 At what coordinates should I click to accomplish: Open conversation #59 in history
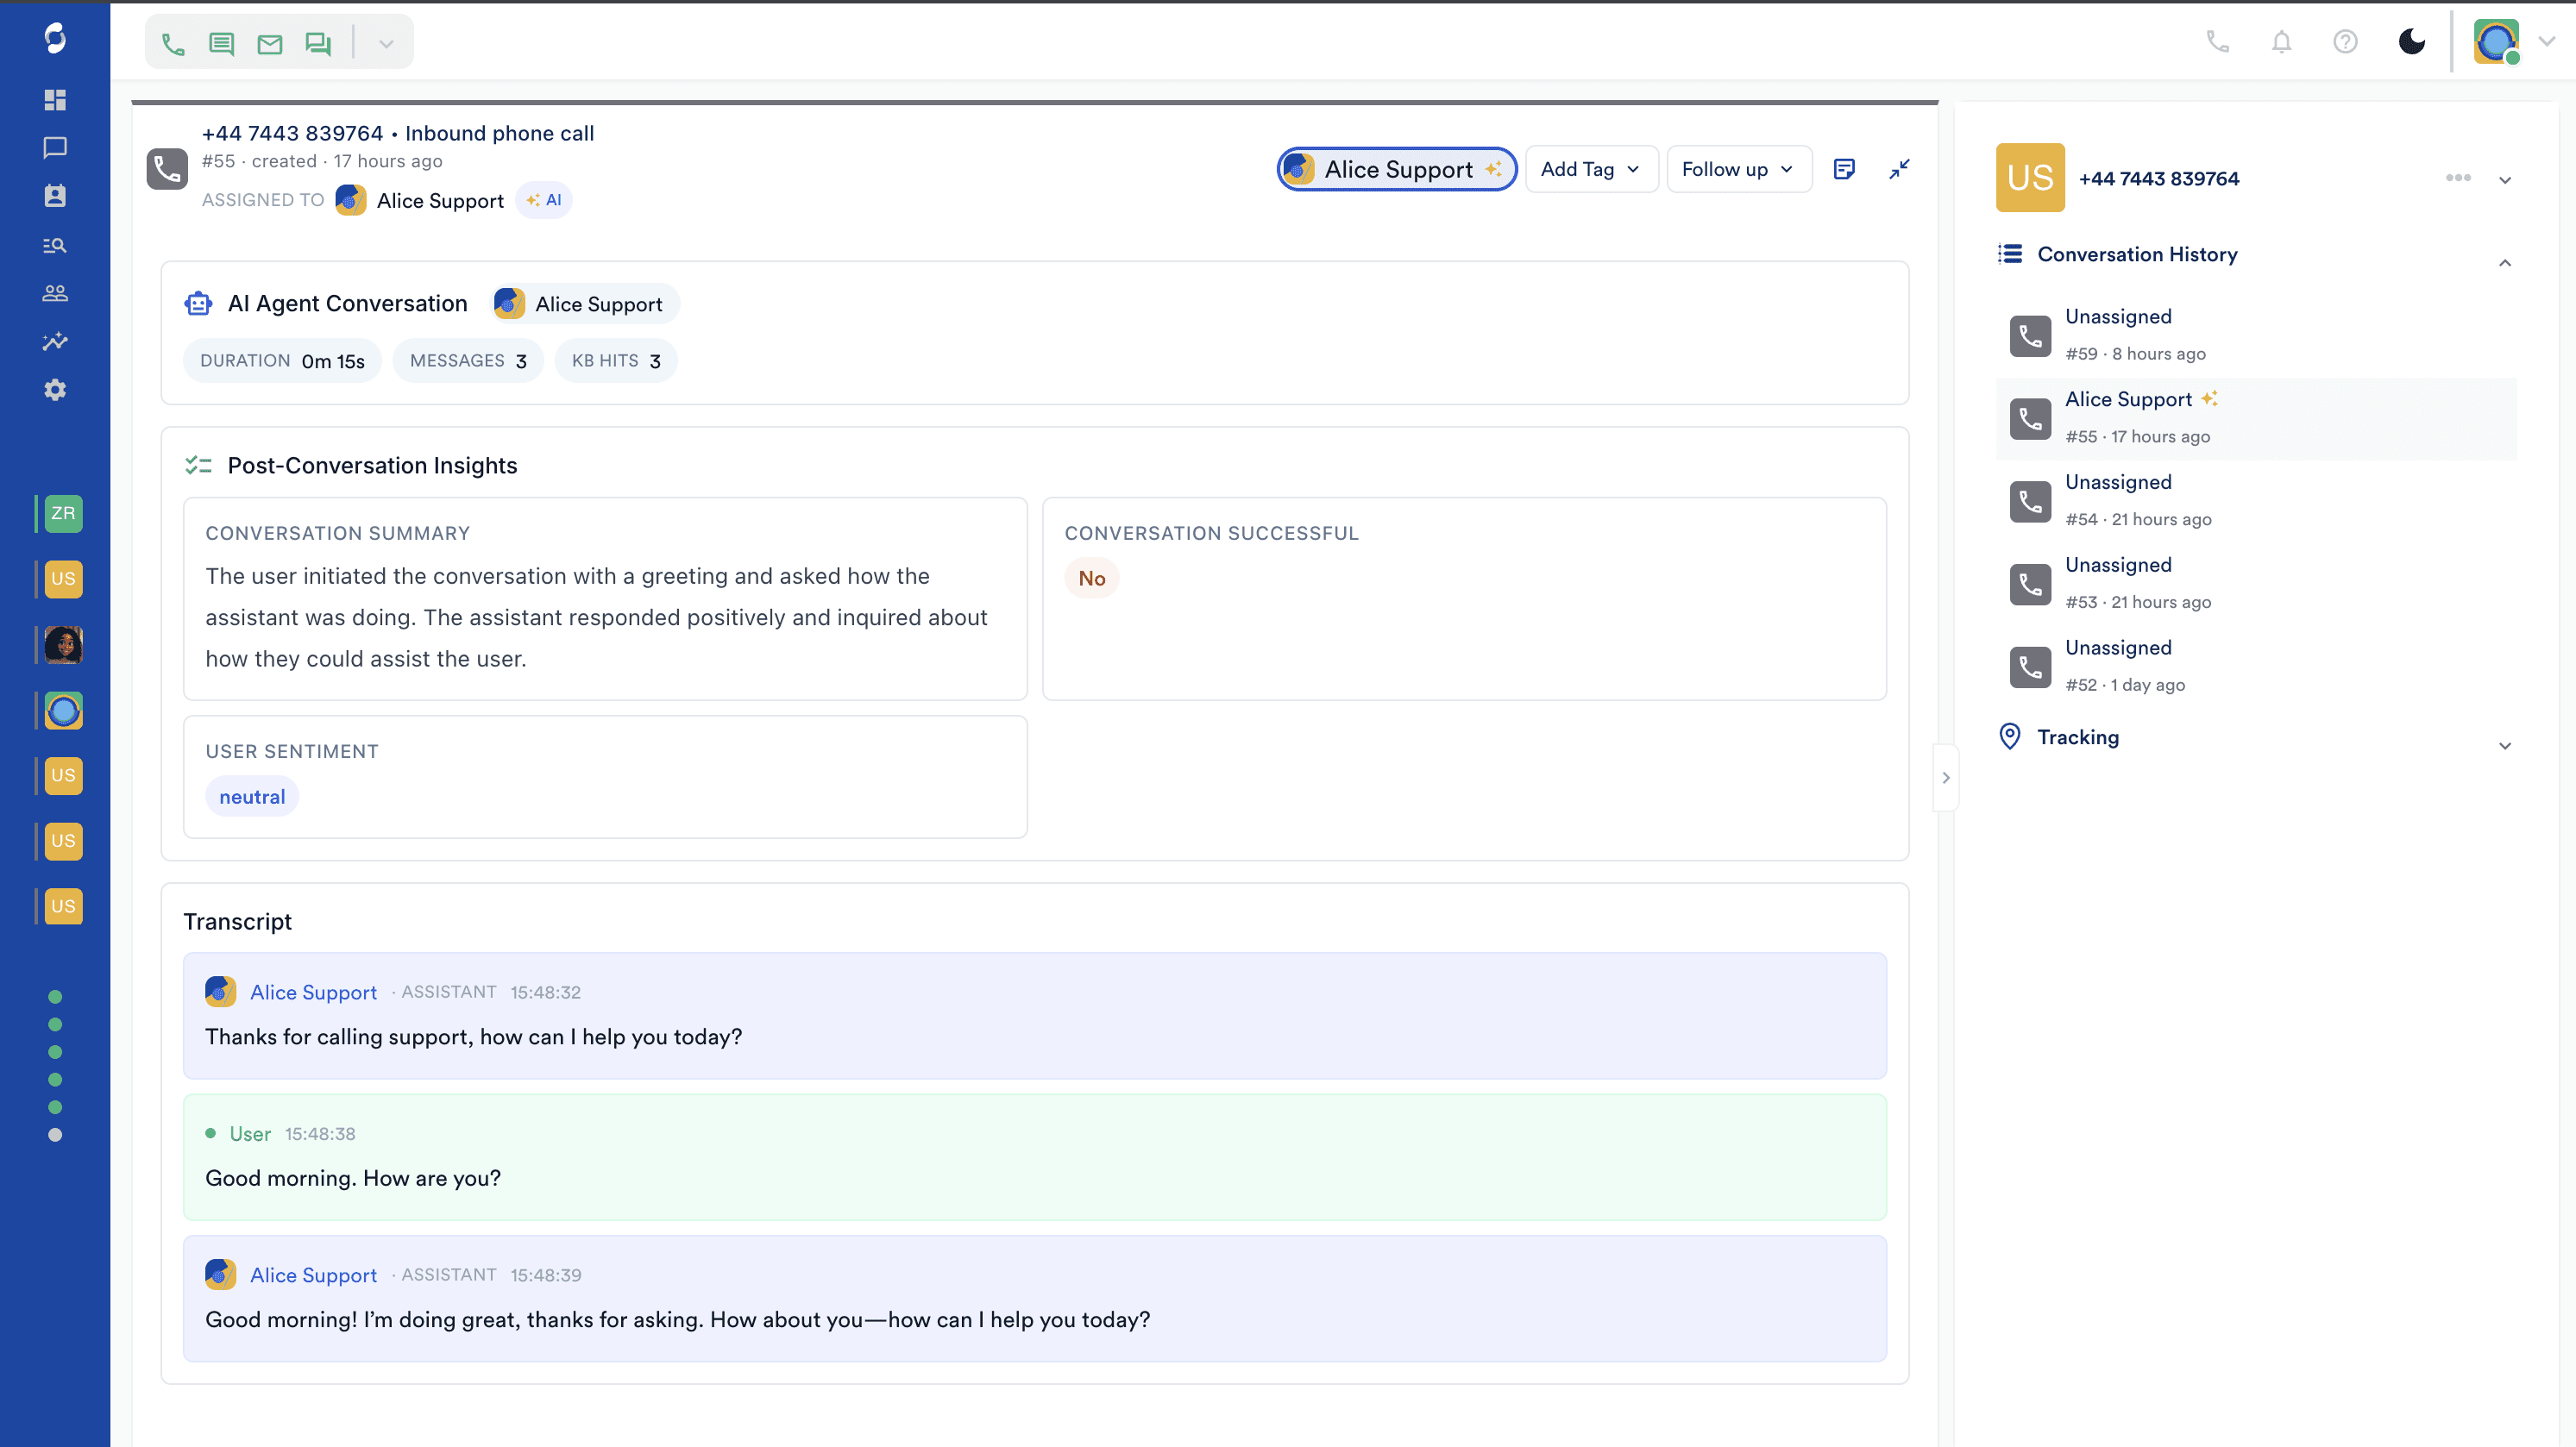pyautogui.click(x=2256, y=335)
